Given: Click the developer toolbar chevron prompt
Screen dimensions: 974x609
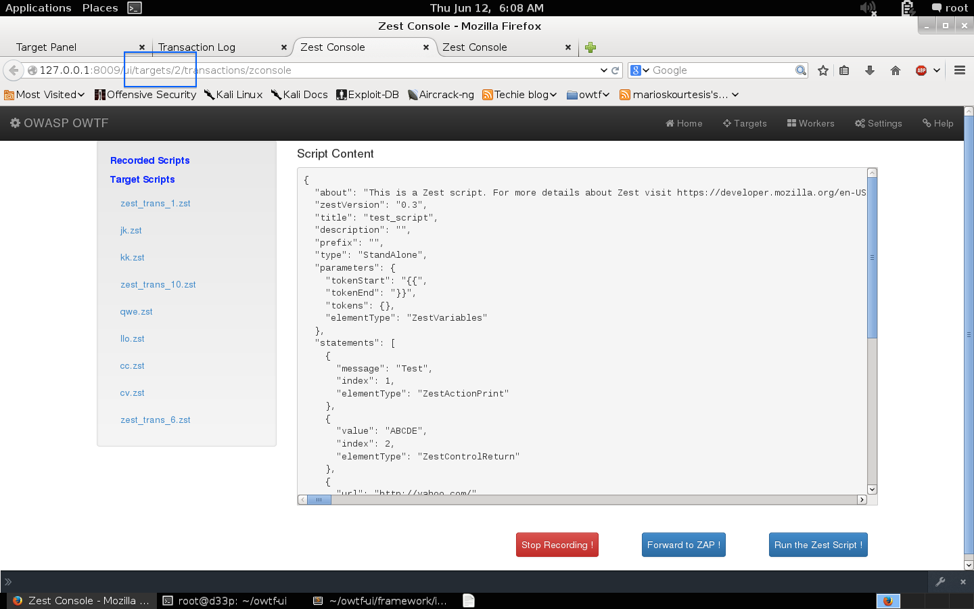Looking at the screenshot, I should tap(8, 581).
